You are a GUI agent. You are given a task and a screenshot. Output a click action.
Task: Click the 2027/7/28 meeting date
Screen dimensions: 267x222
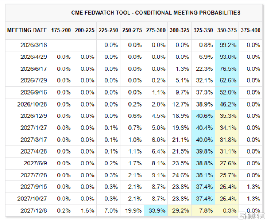point(34,175)
